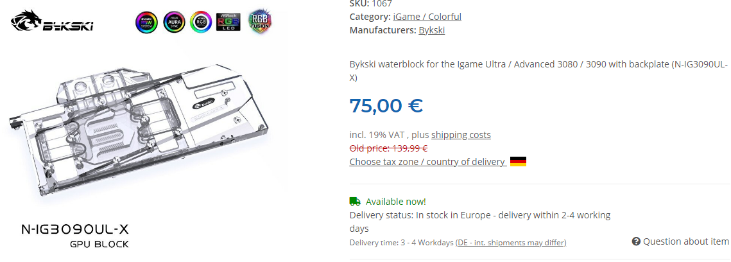731x262 pixels.
Task: Click the MSI RGB ring badge
Action: (201, 22)
